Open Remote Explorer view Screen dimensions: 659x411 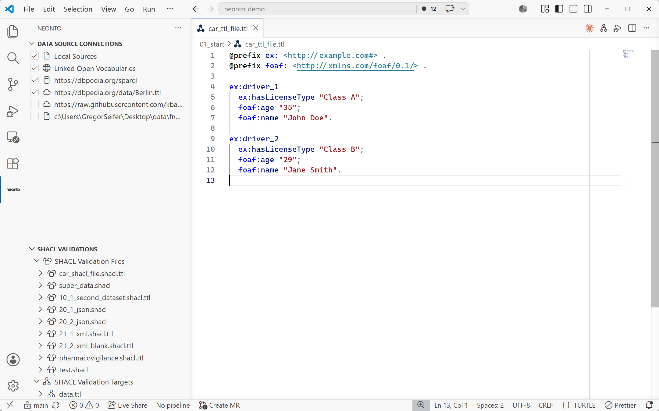(13, 137)
